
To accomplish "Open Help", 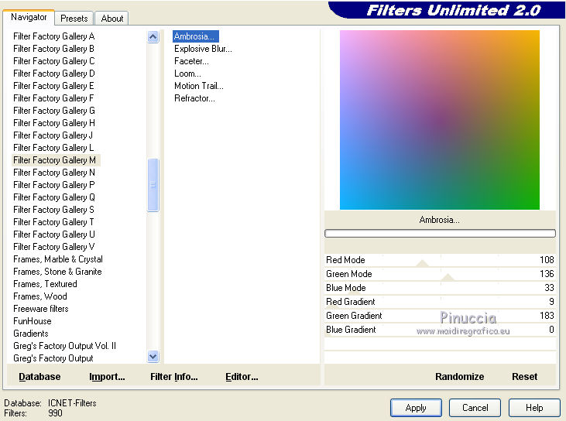I will coord(534,408).
